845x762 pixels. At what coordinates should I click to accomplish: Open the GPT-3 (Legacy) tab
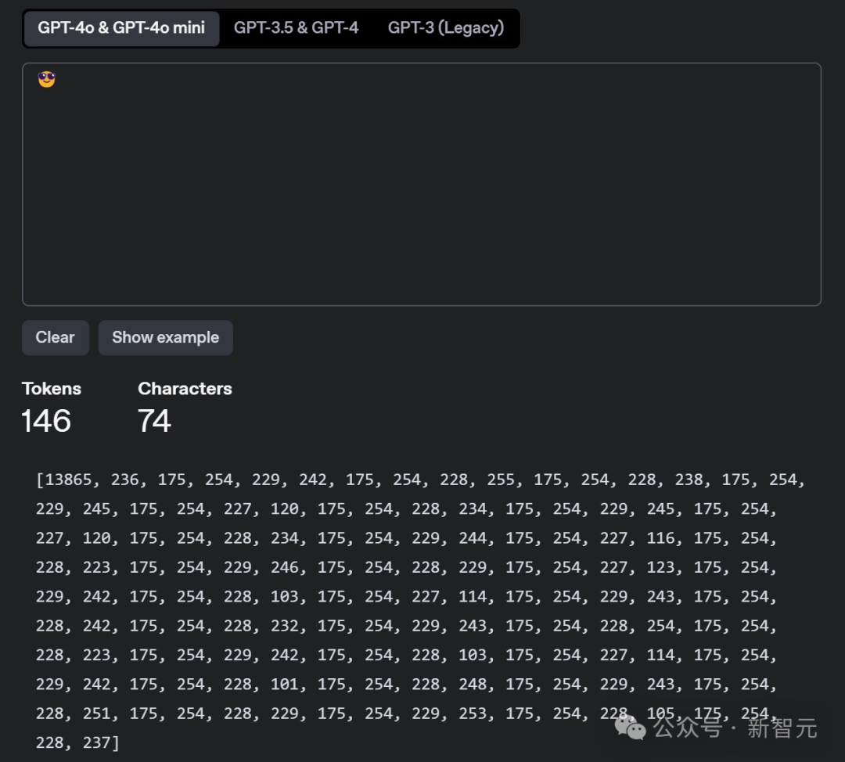tap(446, 28)
